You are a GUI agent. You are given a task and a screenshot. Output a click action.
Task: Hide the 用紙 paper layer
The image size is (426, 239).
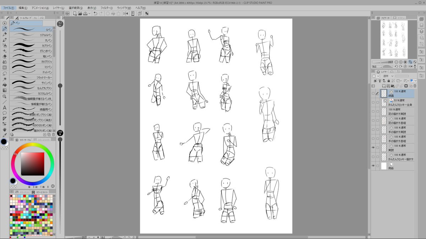[x=373, y=166]
